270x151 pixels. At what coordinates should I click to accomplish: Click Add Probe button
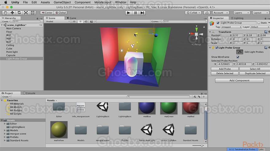click(x=225, y=69)
